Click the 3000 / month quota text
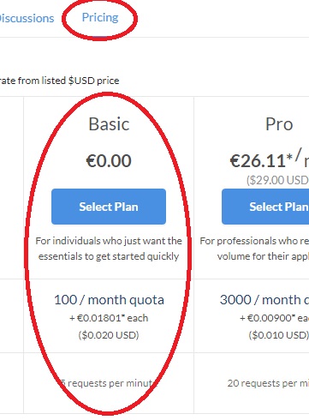The height and width of the screenshot is (420, 309). [264, 300]
